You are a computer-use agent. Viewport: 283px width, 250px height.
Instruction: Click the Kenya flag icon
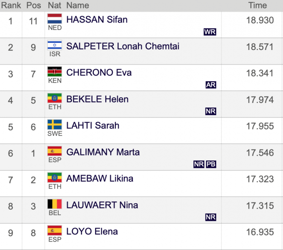(x=55, y=72)
